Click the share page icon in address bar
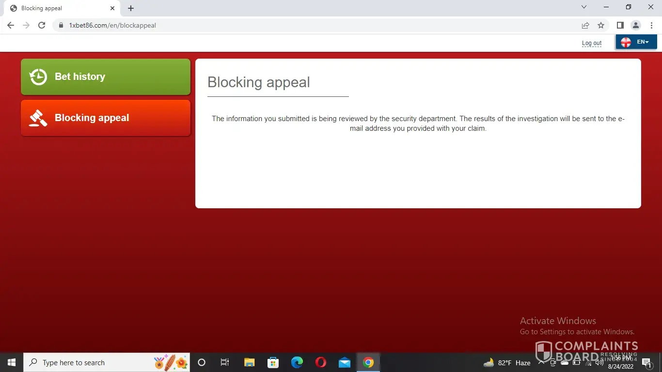Screen dimensions: 662x372 (585, 25)
